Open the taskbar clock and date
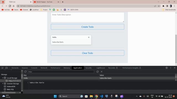177x99 pixels. [168, 96]
